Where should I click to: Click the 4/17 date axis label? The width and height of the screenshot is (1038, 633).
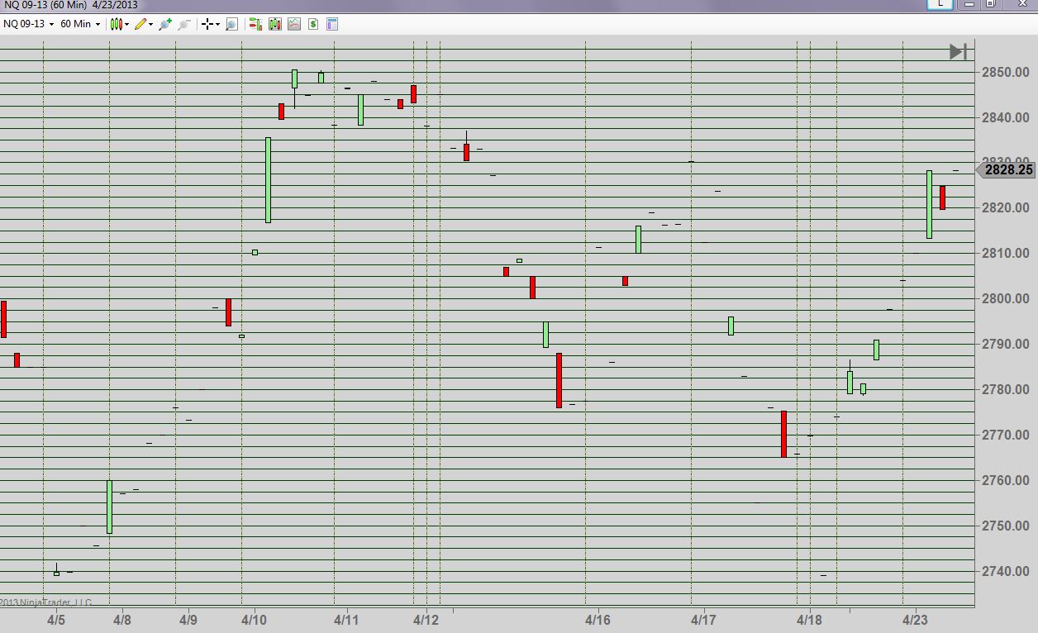(704, 620)
